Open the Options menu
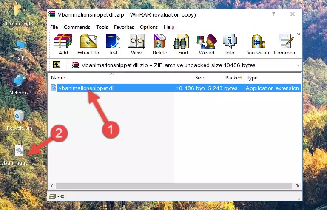 click(x=149, y=27)
